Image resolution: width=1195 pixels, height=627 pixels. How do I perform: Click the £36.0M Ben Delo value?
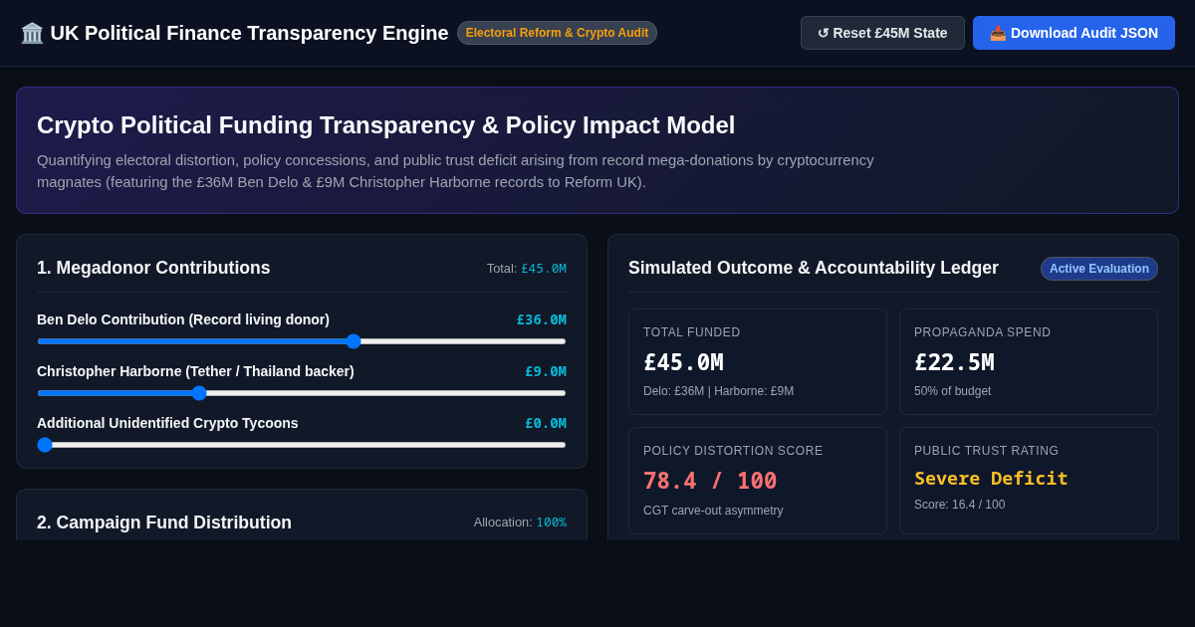point(541,319)
